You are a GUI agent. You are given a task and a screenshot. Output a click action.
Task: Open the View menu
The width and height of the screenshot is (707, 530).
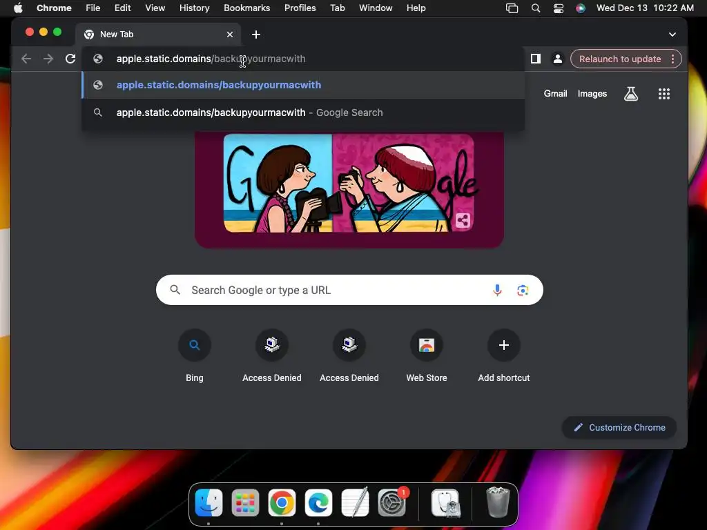(155, 8)
